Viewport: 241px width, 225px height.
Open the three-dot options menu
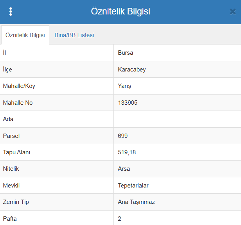click(11, 11)
